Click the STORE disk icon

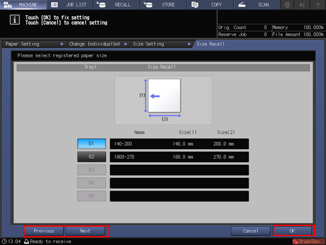pos(148,4)
